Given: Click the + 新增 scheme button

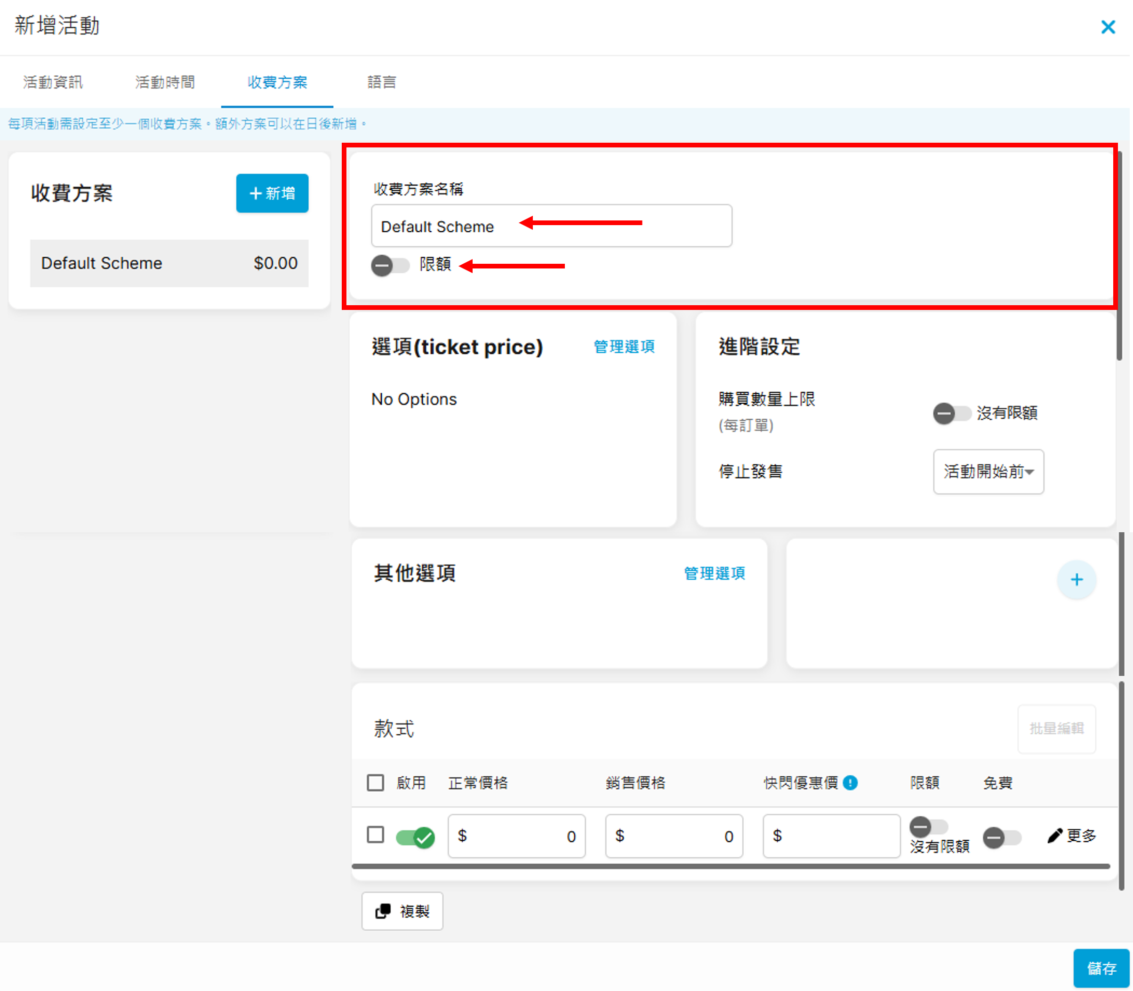Looking at the screenshot, I should click(x=272, y=193).
